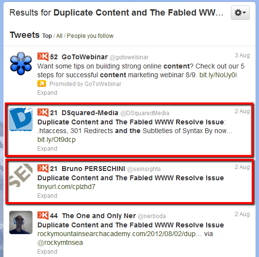259x257 pixels.
Task: Click the Klout icon beside GoToWebinar
Action: tap(43, 57)
